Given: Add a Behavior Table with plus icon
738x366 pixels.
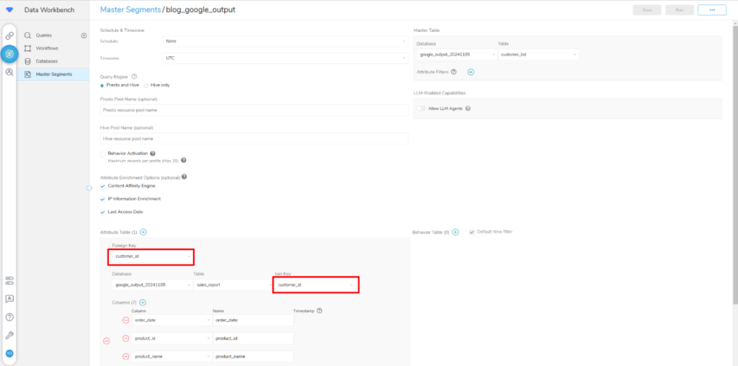Looking at the screenshot, I should tap(455, 232).
